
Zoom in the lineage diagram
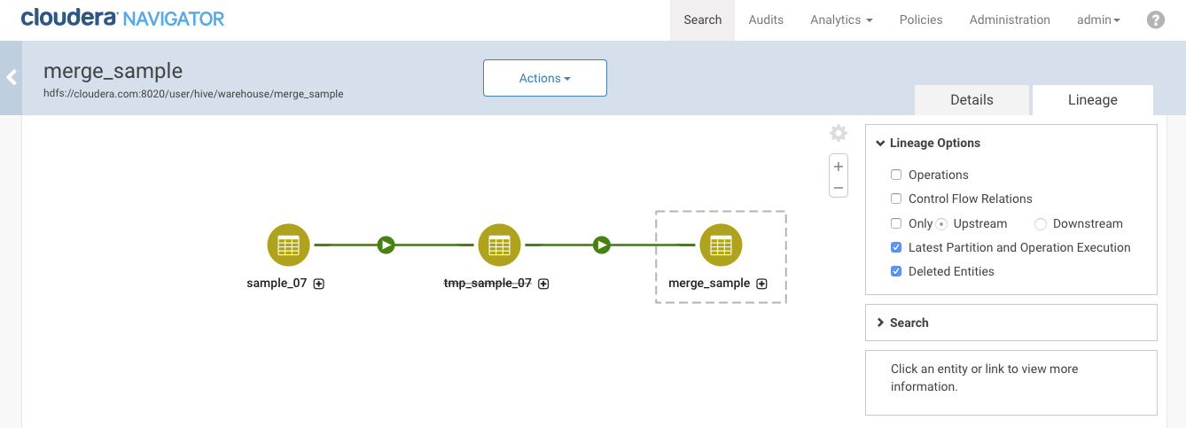838,167
